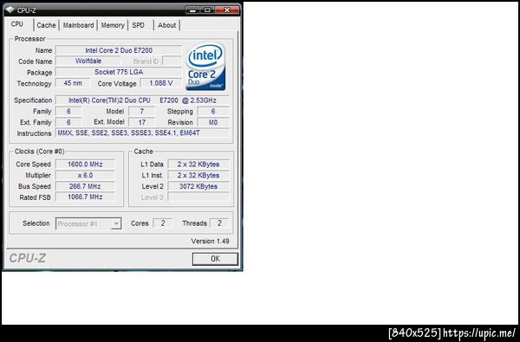Switch to the SPD tab
The width and height of the screenshot is (520, 342).
coord(139,25)
